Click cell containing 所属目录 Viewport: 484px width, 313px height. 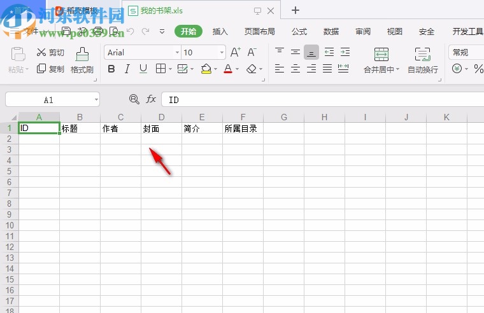243,128
